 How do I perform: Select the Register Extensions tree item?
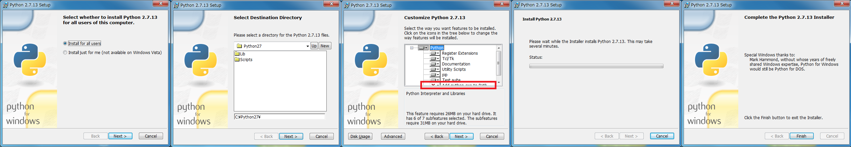click(x=460, y=53)
